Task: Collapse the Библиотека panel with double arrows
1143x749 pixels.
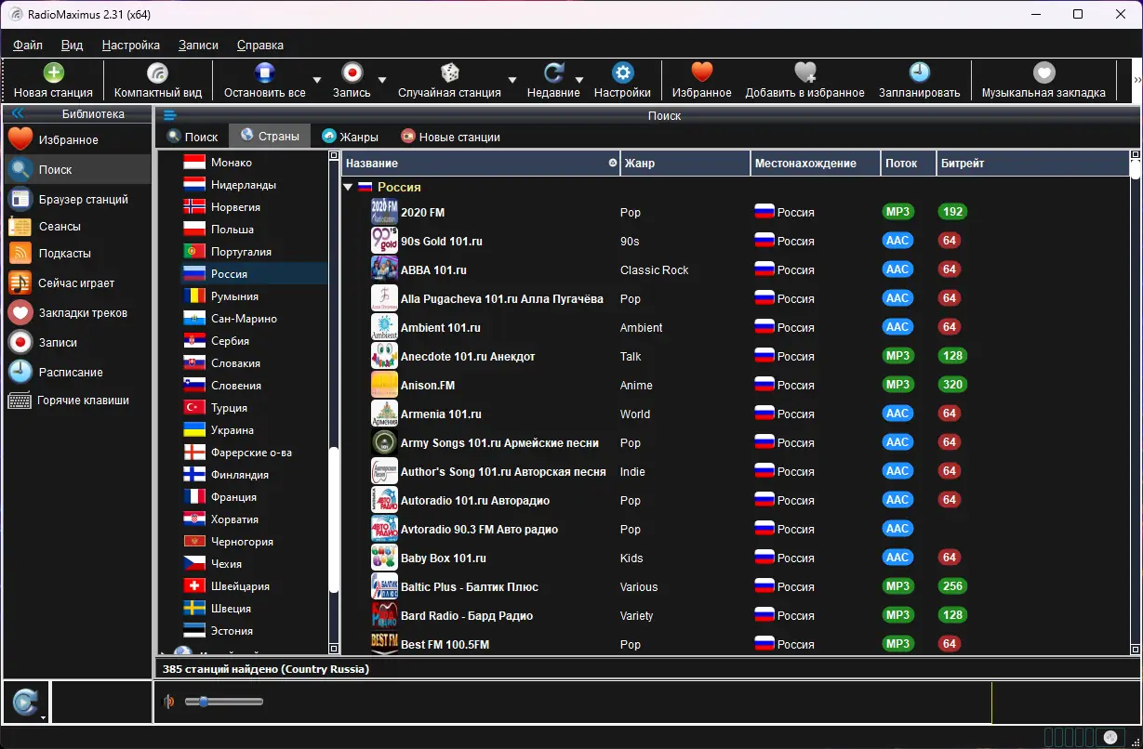Action: [17, 114]
